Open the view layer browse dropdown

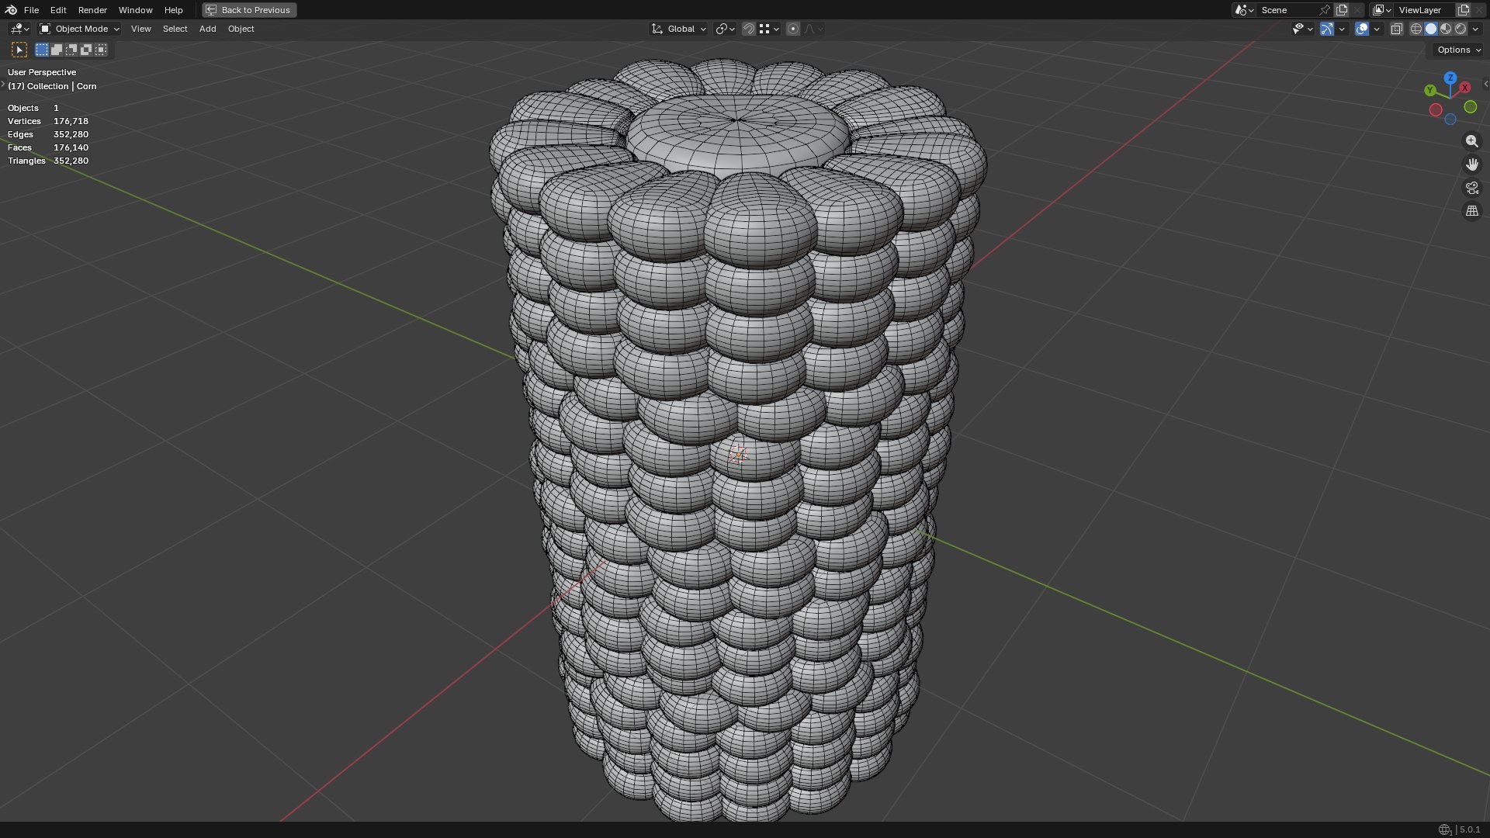coord(1382,10)
